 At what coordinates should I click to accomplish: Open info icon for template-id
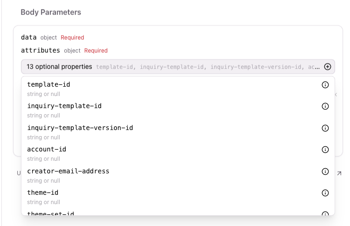325,85
